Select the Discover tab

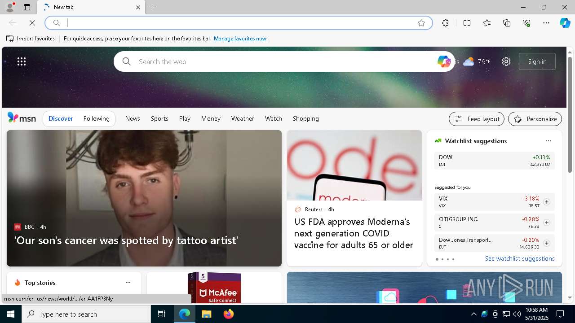pyautogui.click(x=61, y=118)
